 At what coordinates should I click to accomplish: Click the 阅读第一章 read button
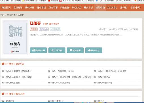[38, 50]
